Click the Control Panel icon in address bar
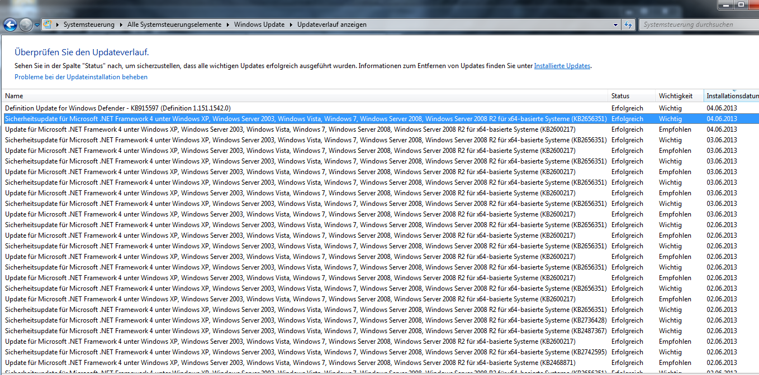Image resolution: width=759 pixels, height=375 pixels. click(x=48, y=25)
